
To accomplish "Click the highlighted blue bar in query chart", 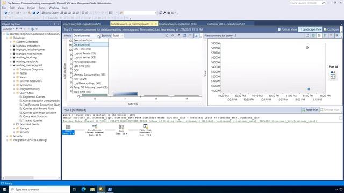I will pyautogui.click(x=125, y=94).
